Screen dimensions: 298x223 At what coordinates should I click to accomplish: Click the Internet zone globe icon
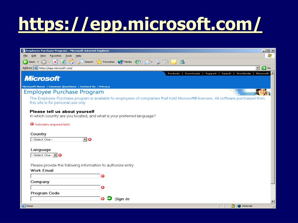tap(239, 206)
